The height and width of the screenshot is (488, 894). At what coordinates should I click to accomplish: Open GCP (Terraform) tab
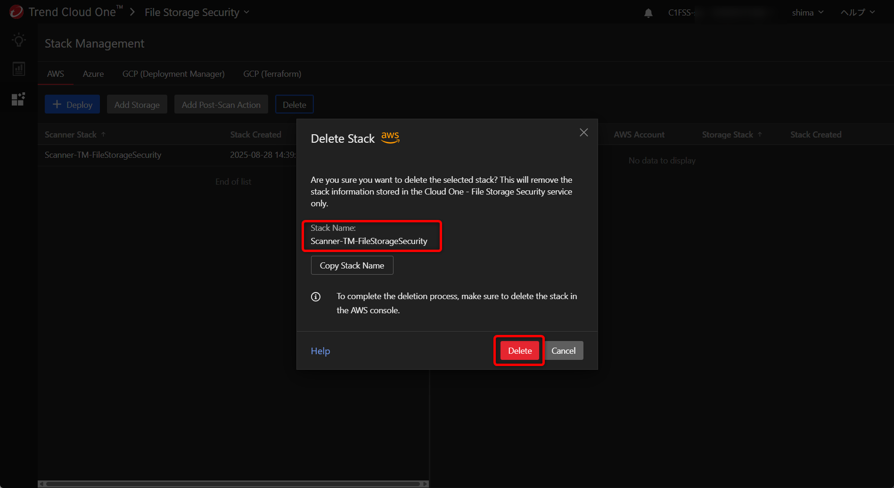[x=272, y=74]
